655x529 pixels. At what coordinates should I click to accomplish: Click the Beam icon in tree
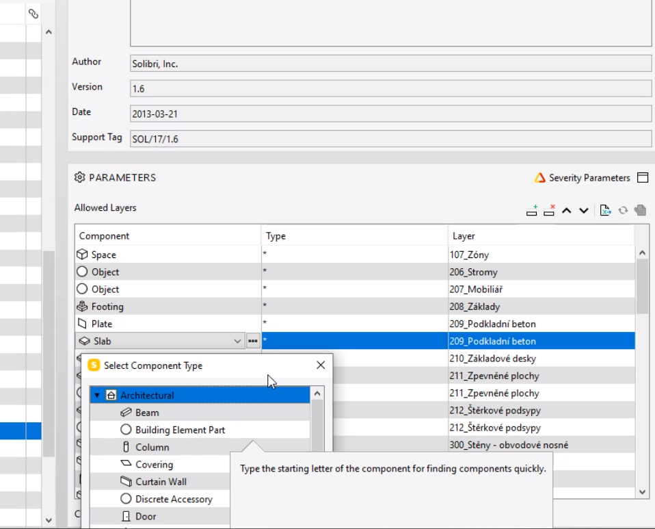coord(126,413)
